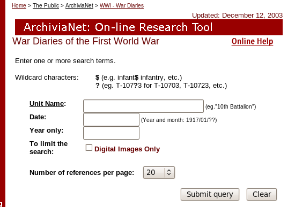Click the Submit query button
This screenshot has width=295, height=207.
210,194
